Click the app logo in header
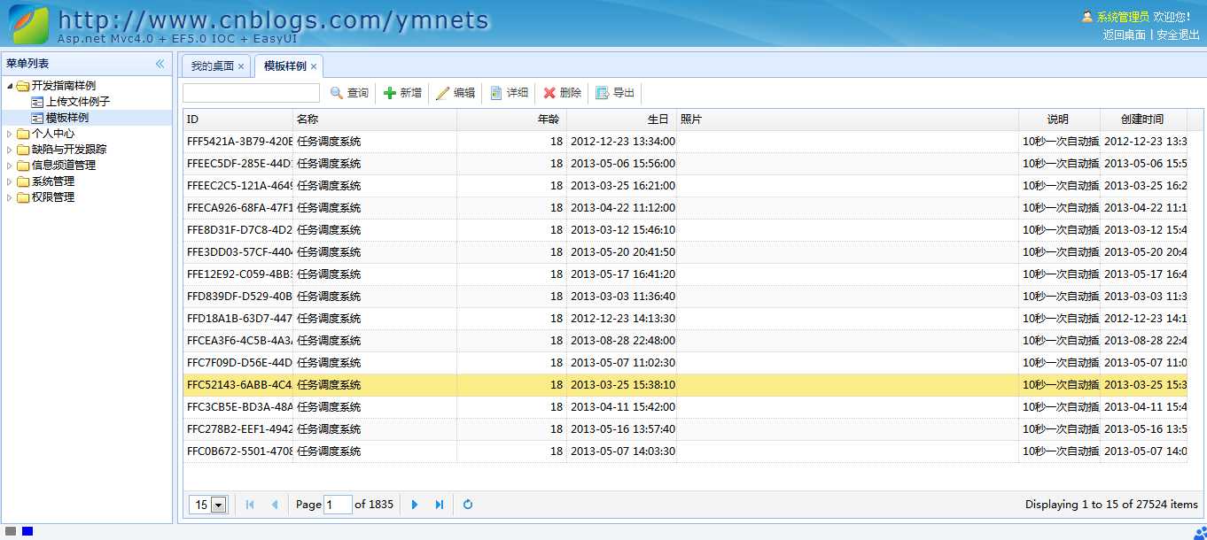The width and height of the screenshot is (1207, 540). coord(28,25)
